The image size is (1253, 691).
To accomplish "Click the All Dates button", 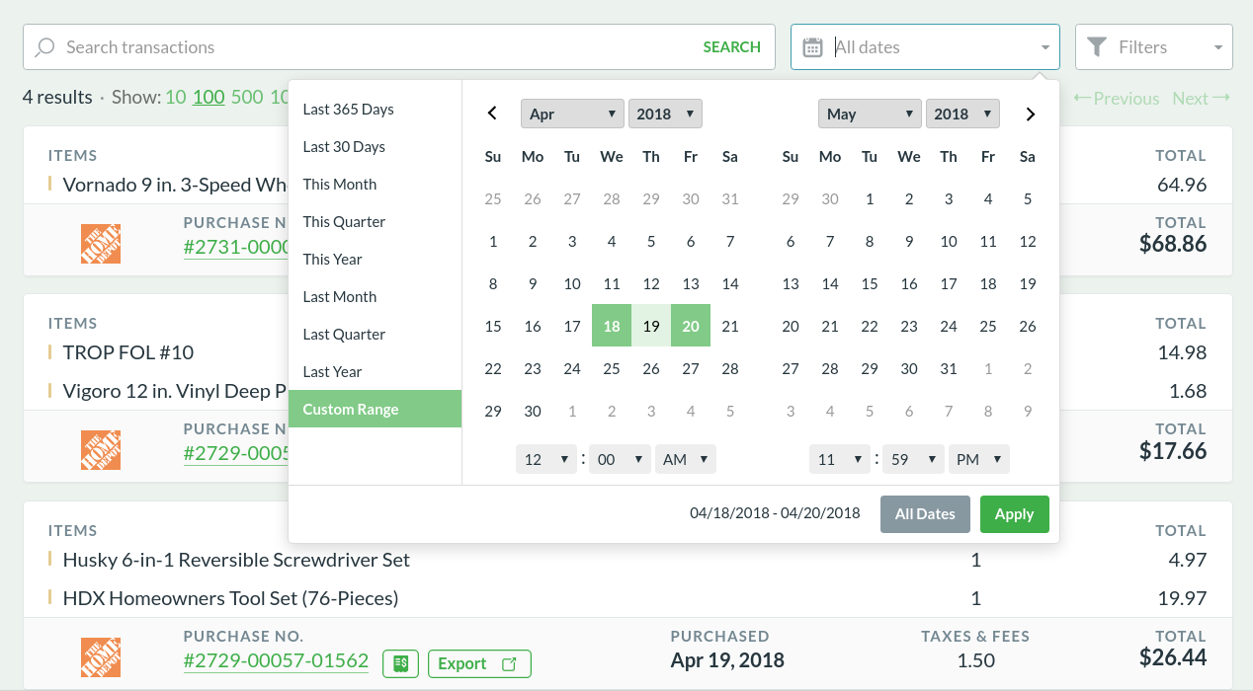I will click(925, 513).
